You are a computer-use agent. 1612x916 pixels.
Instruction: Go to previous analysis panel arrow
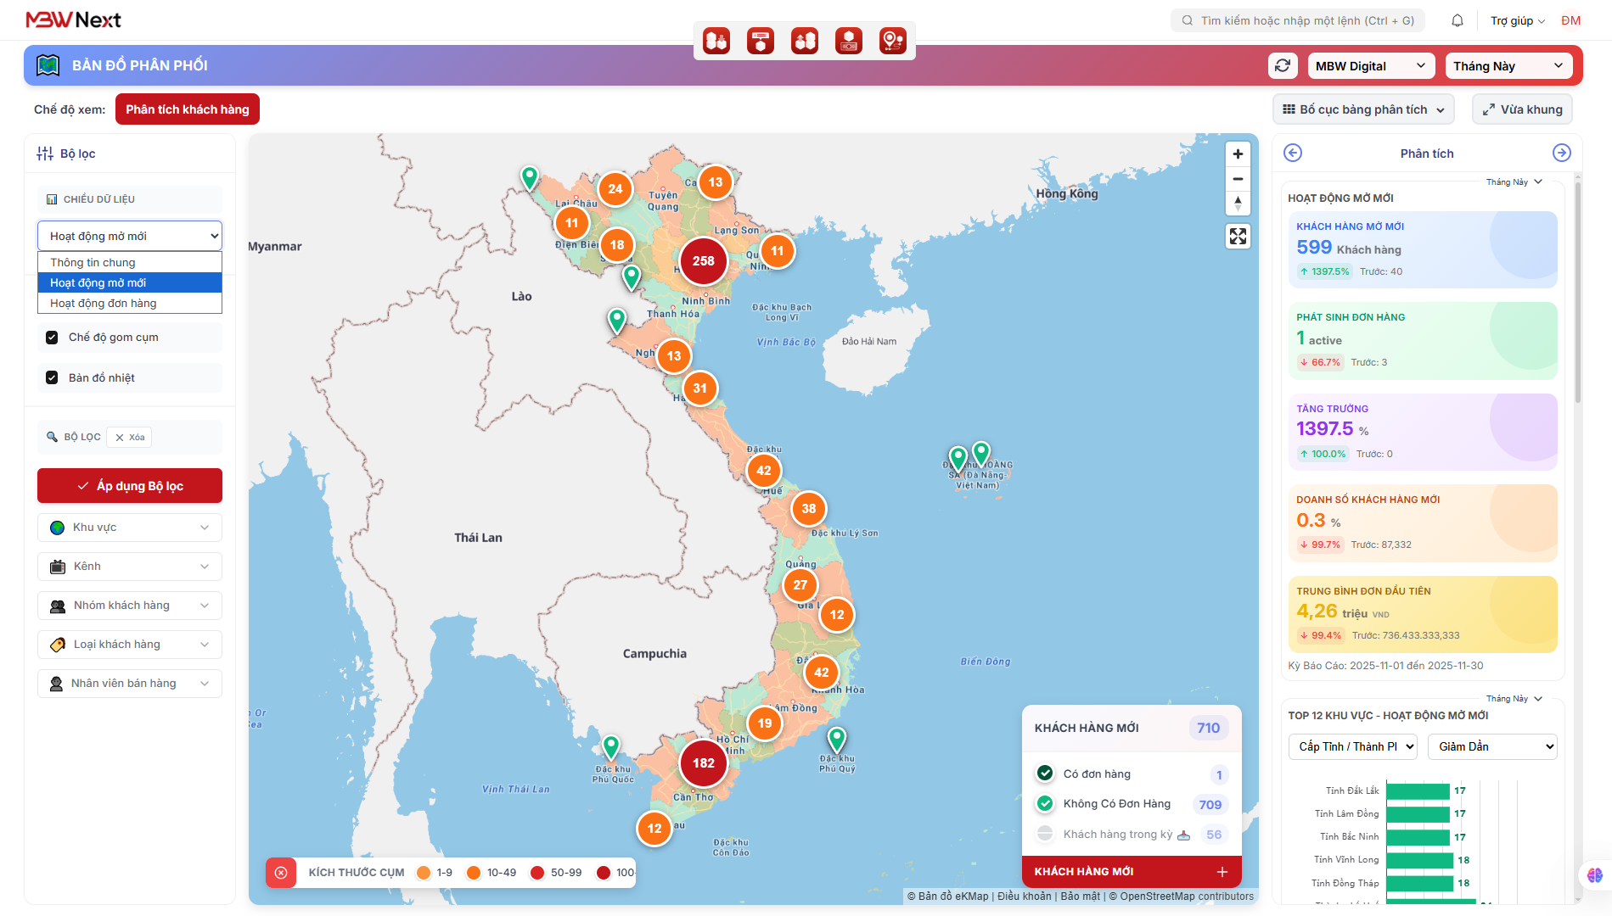tap(1293, 153)
